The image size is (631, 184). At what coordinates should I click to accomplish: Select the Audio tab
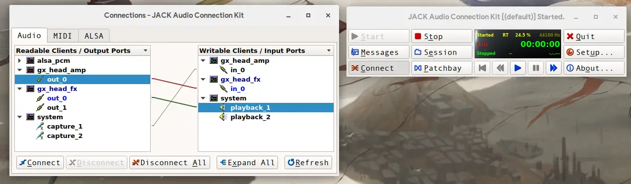(29, 35)
